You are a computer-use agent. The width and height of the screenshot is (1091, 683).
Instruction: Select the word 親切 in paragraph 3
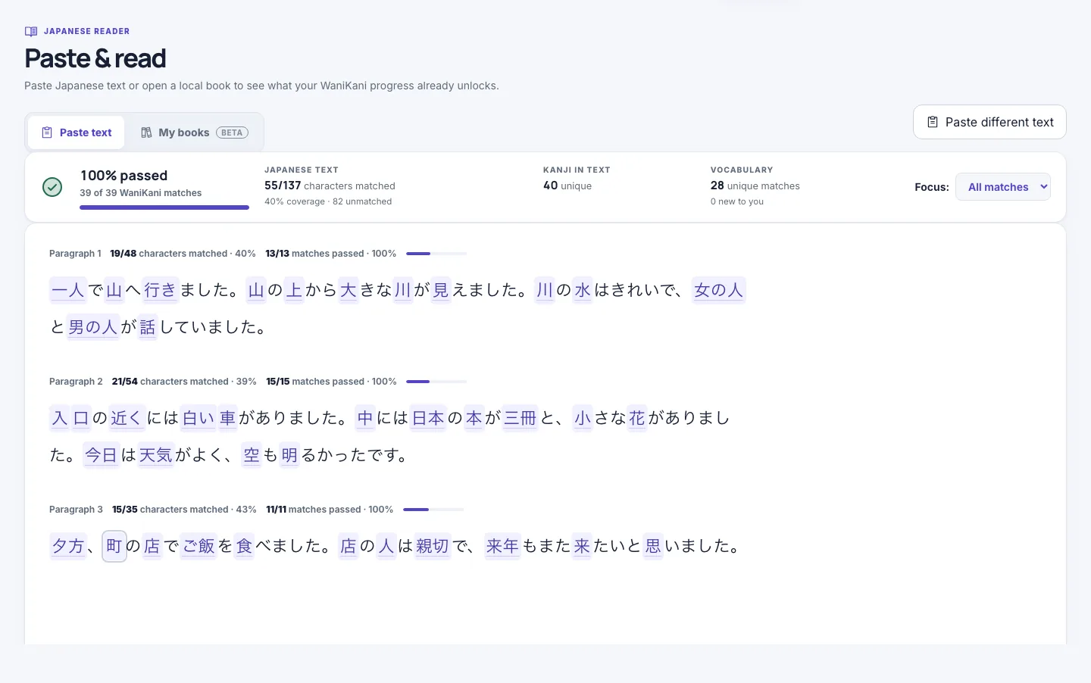[433, 546]
